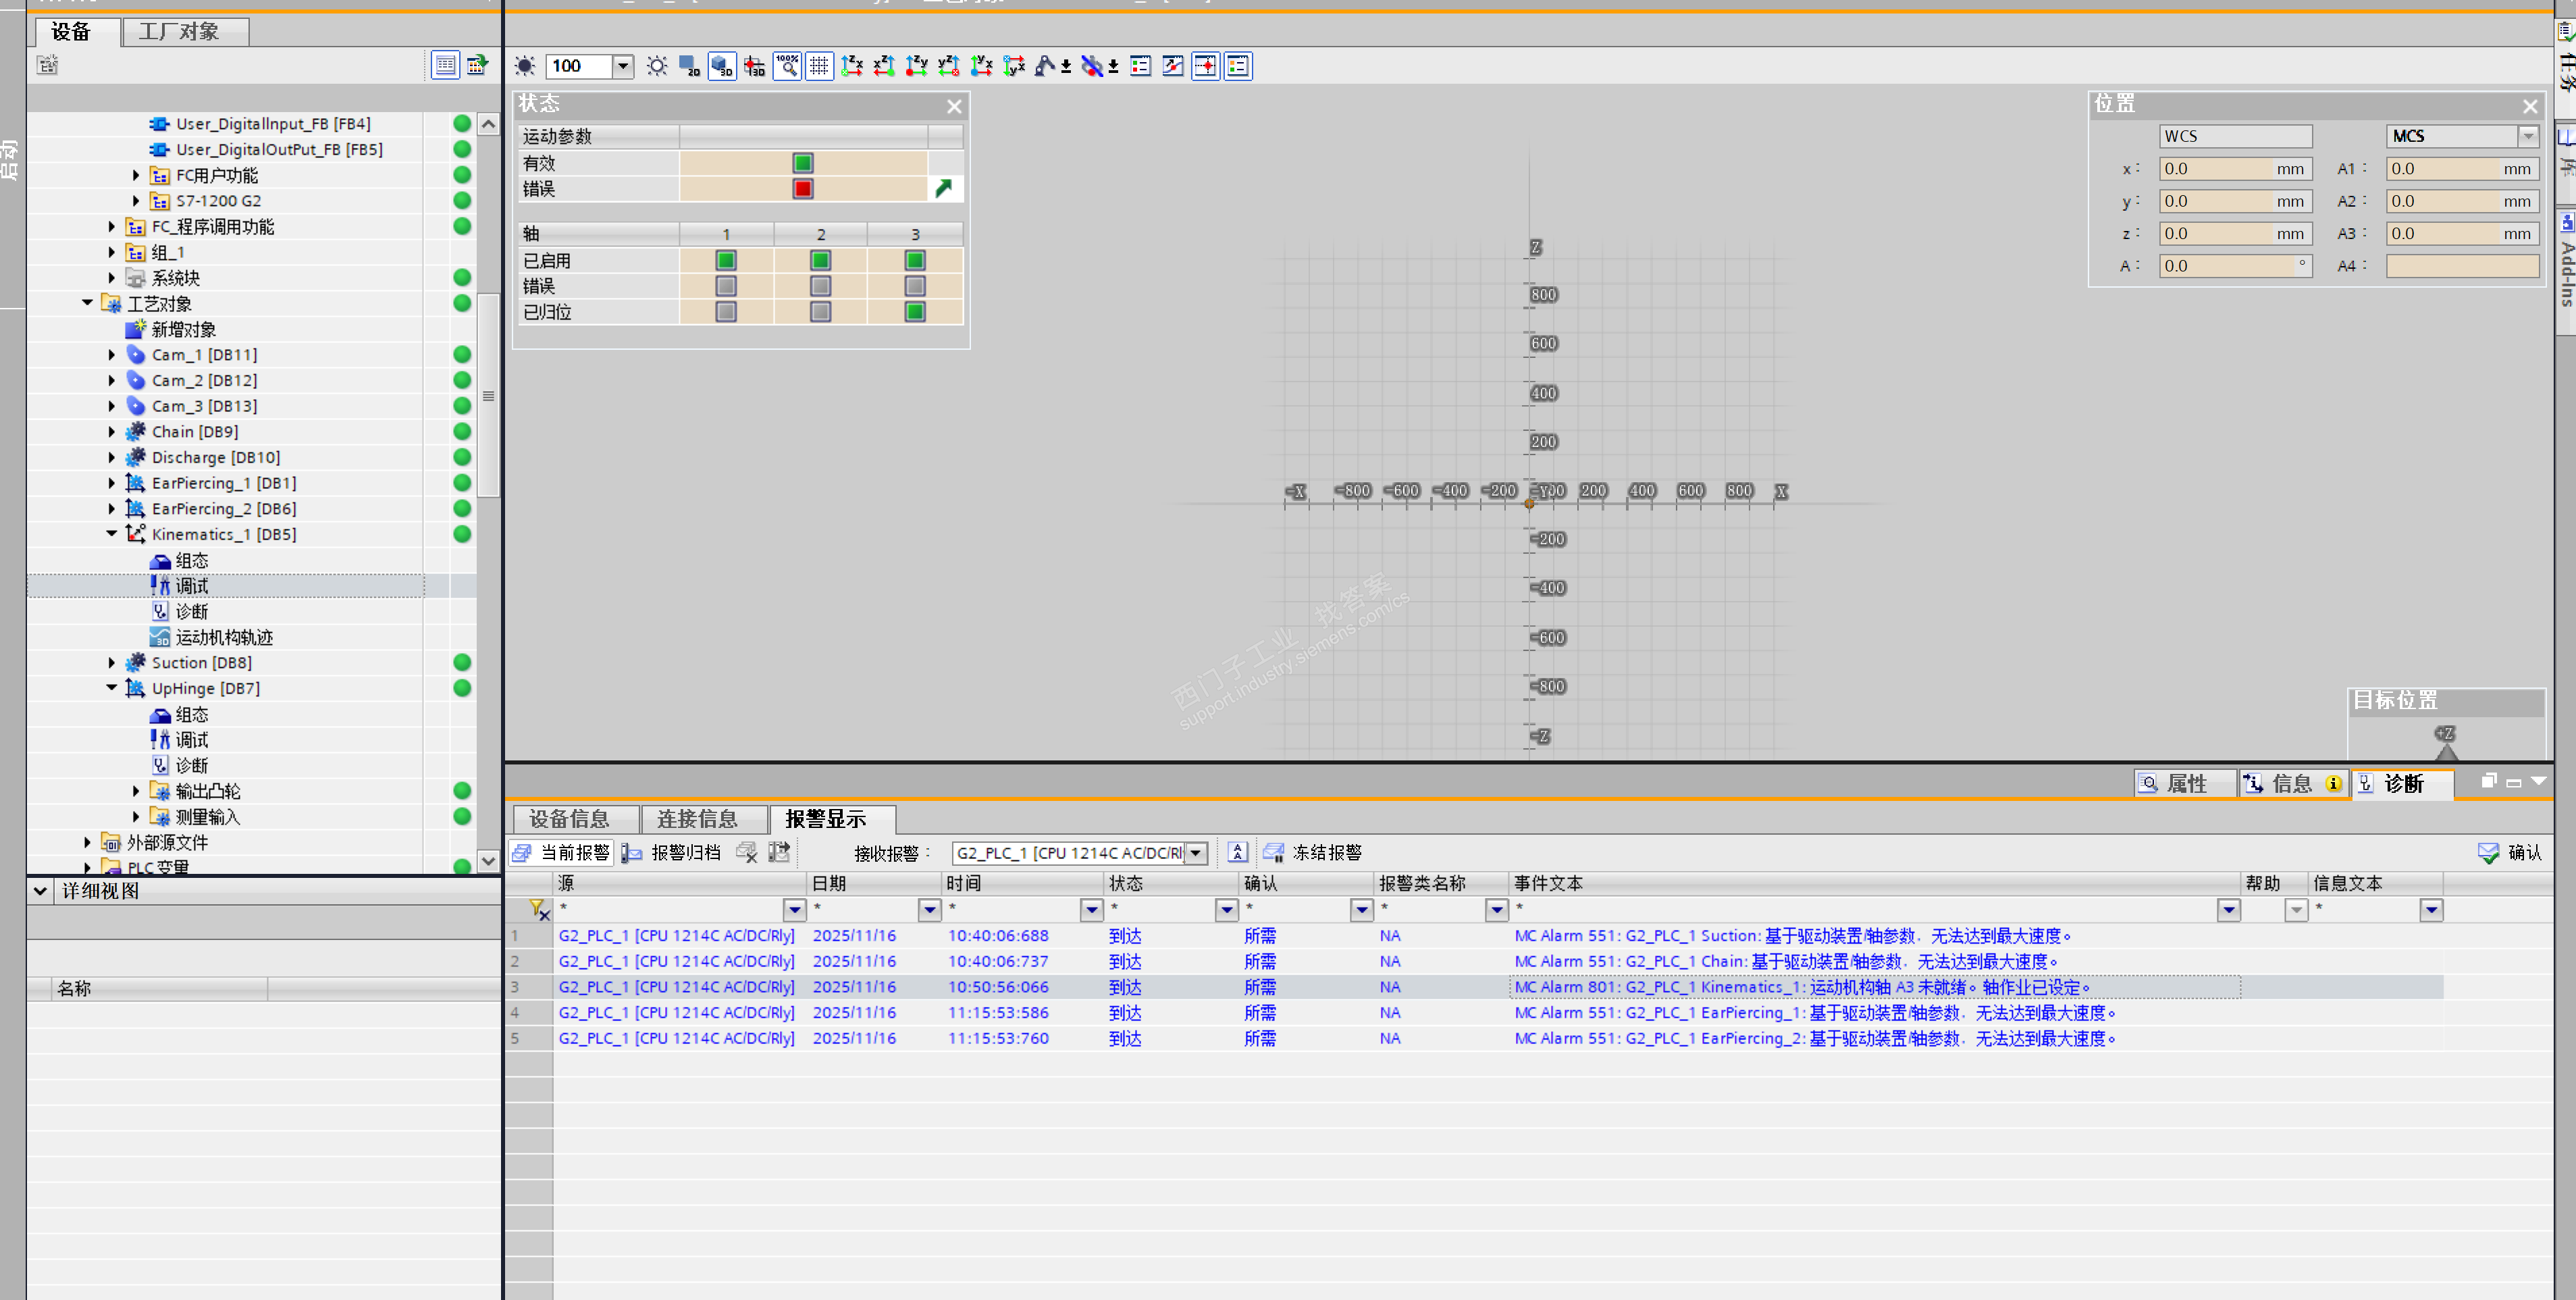This screenshot has width=2576, height=1300.
Task: Open the 工厂对象 tab
Action: (179, 31)
